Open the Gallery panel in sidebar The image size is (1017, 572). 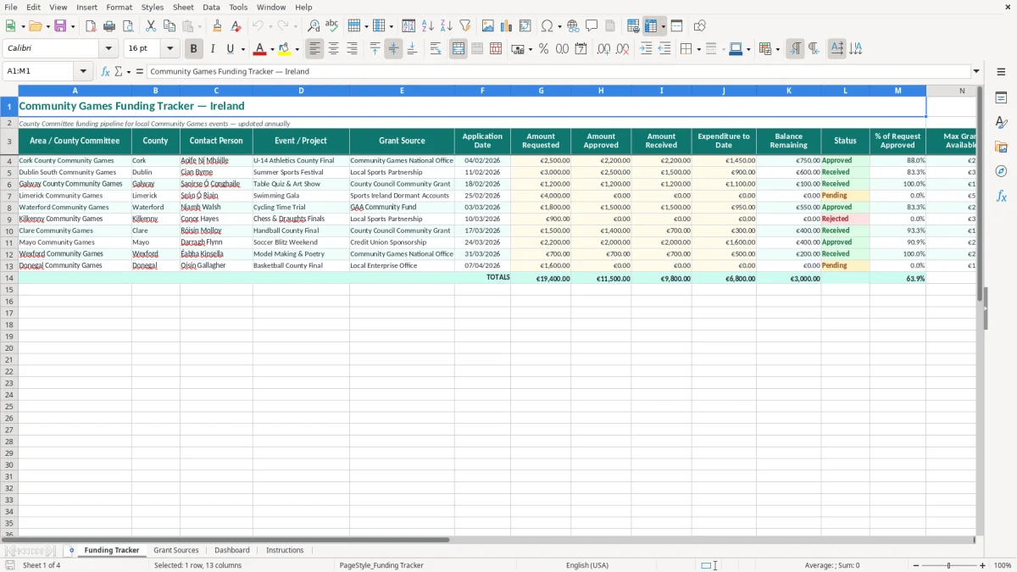pos(1001,147)
